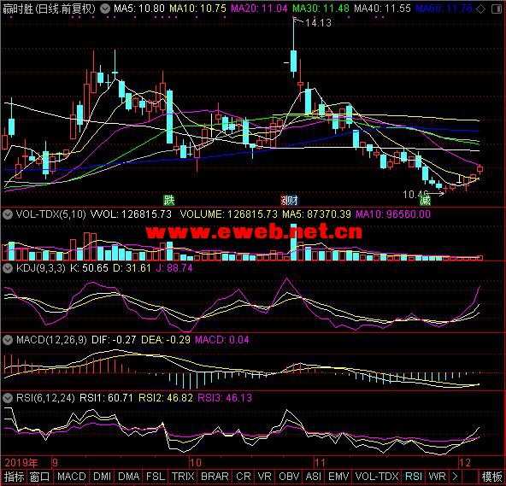Show more indicators with the > arrow

pyautogui.click(x=455, y=477)
